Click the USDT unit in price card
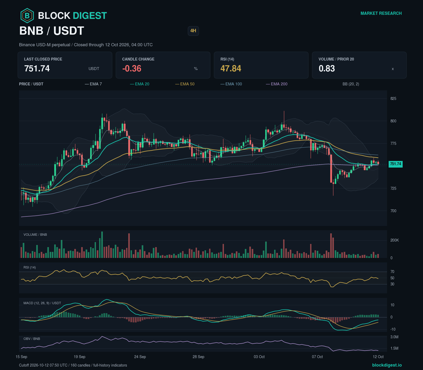 94,69
